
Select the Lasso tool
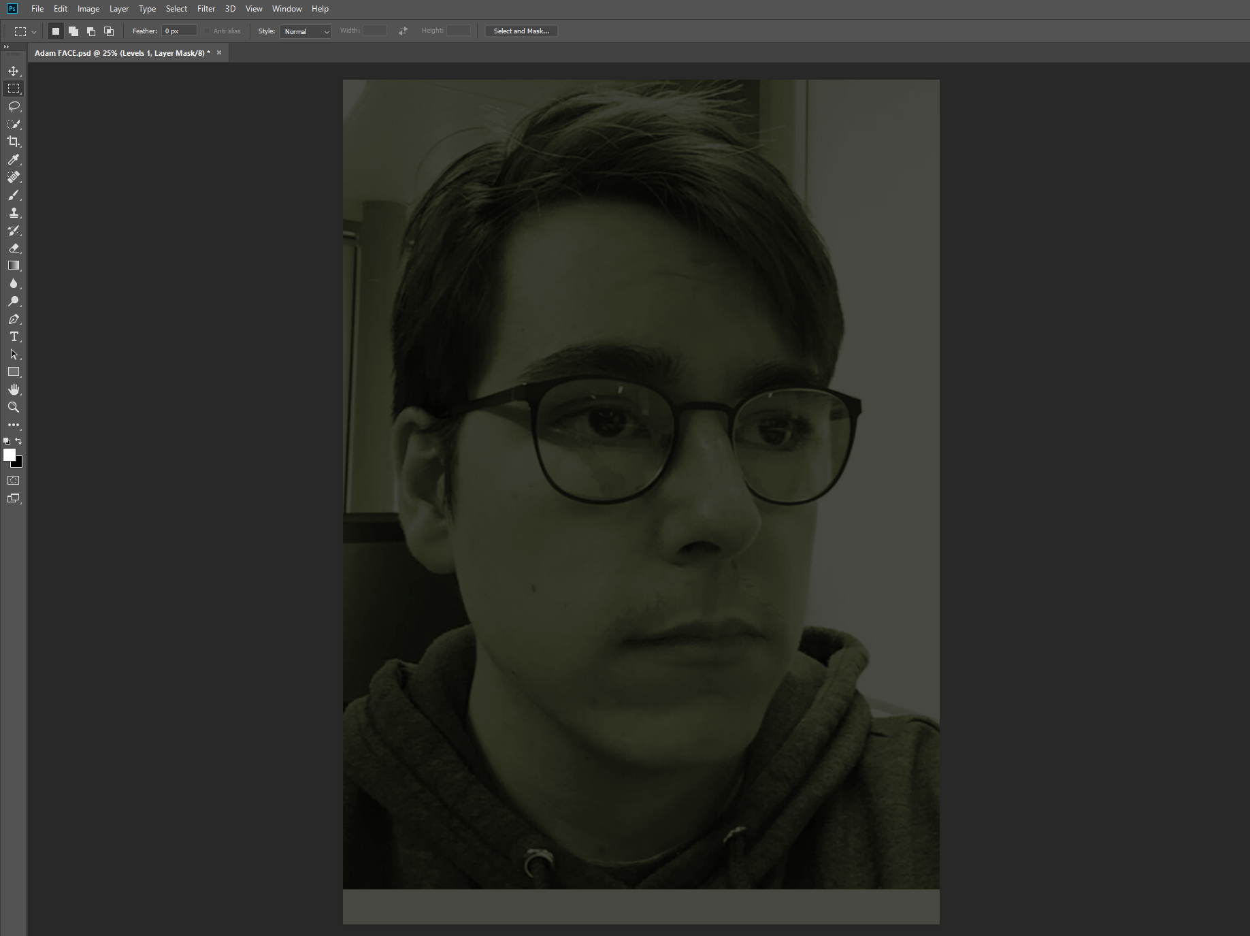pos(14,106)
